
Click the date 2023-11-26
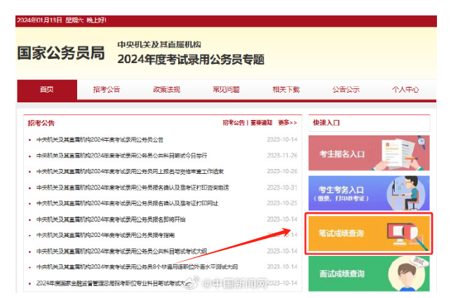tap(282, 156)
